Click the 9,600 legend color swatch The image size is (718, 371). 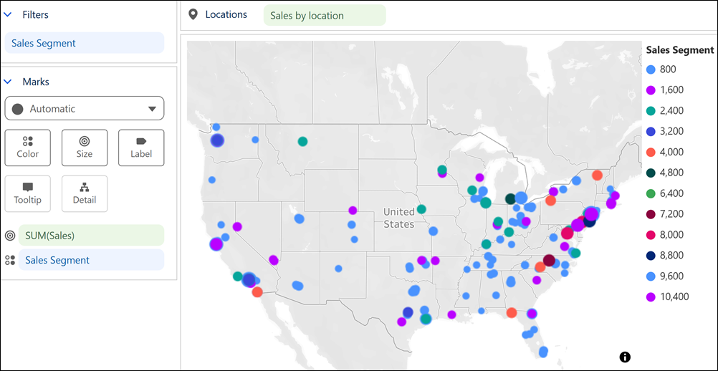[650, 276]
